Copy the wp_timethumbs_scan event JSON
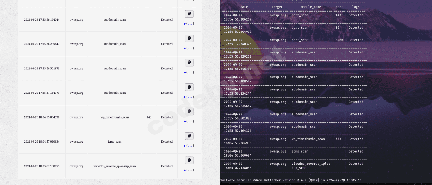Viewport: 432px width, 185px height. [189, 112]
